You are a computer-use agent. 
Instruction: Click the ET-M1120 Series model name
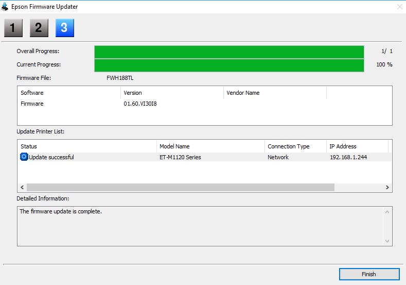(x=180, y=157)
